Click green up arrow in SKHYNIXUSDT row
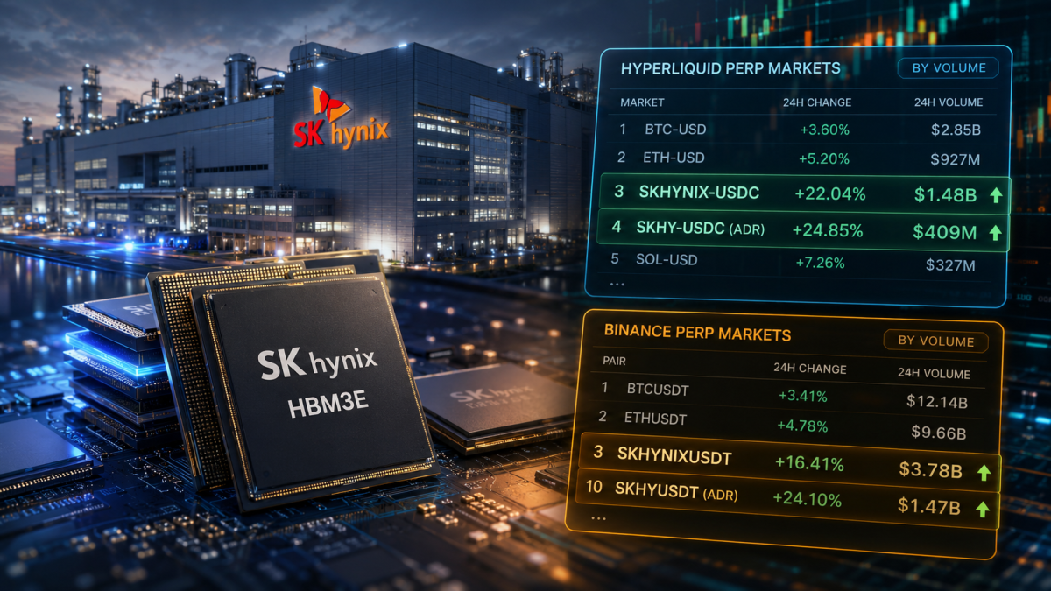This screenshot has width=1051, height=591. [984, 472]
